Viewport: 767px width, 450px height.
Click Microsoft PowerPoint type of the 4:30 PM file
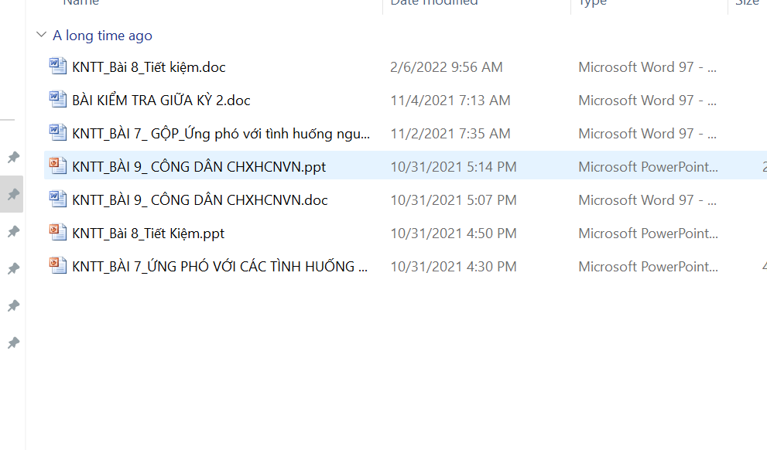(x=648, y=267)
